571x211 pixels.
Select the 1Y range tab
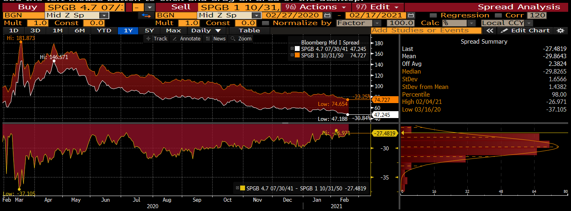pos(128,30)
